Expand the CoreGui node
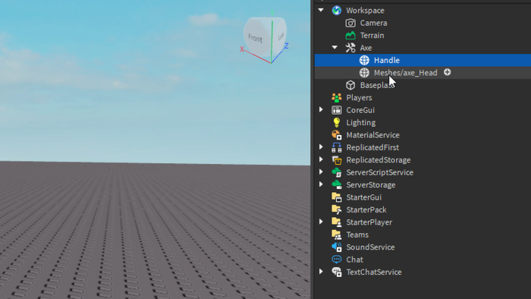531x299 pixels. (321, 110)
